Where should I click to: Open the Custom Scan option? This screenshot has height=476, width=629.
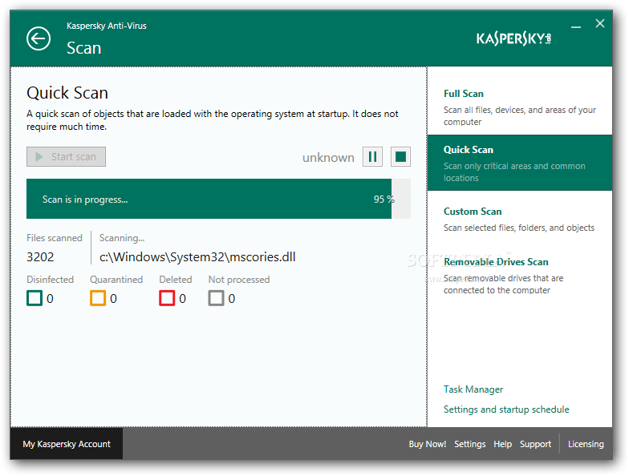click(x=520, y=220)
